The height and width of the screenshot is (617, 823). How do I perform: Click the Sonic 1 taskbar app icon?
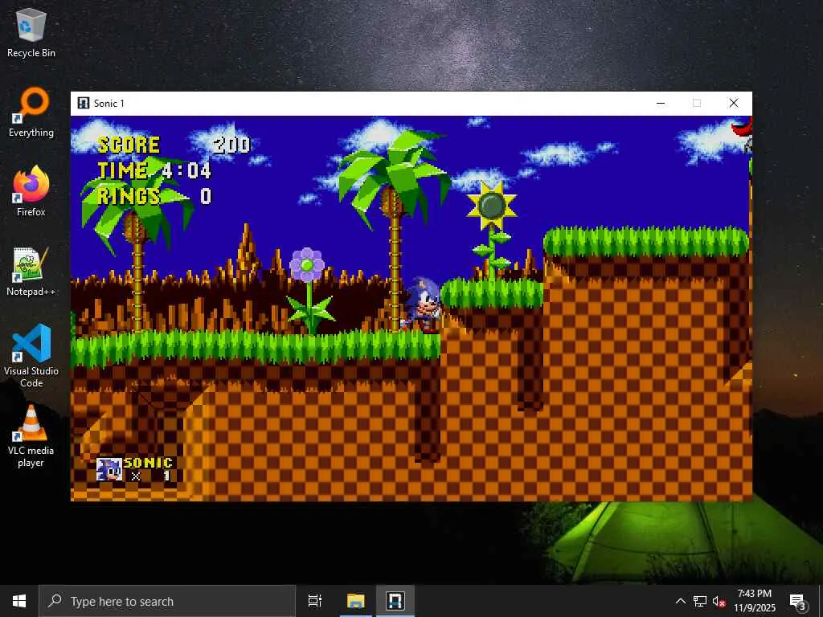(395, 601)
